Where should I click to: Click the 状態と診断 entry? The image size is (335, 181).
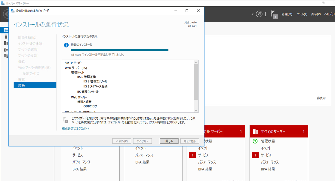tap(85, 102)
